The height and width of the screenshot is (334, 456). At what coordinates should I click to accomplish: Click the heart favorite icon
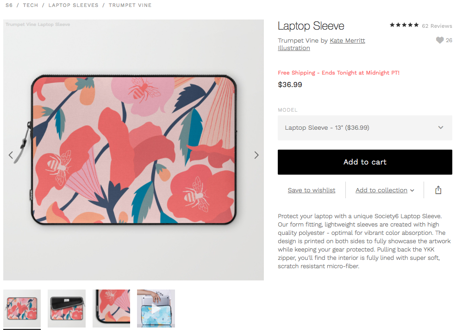tap(440, 40)
